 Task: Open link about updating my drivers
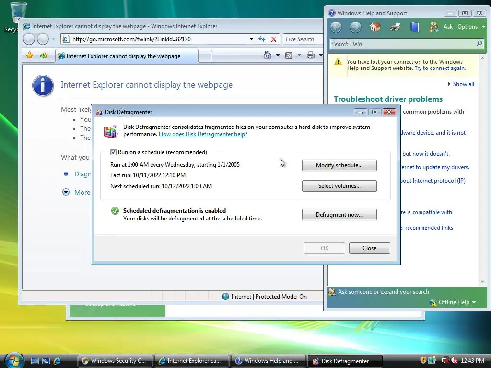pyautogui.click(x=434, y=167)
